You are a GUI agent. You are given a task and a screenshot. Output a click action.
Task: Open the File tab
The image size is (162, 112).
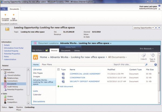(4, 9)
